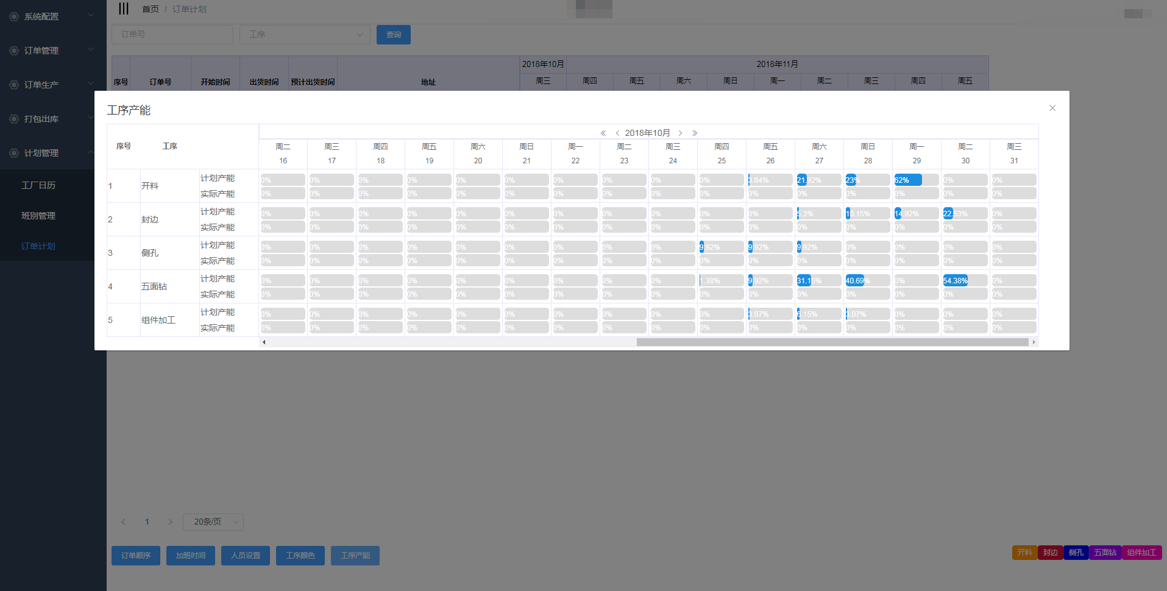Viewport: 1167px width, 591px height.
Task: Go to next month arrow
Action: coord(680,133)
